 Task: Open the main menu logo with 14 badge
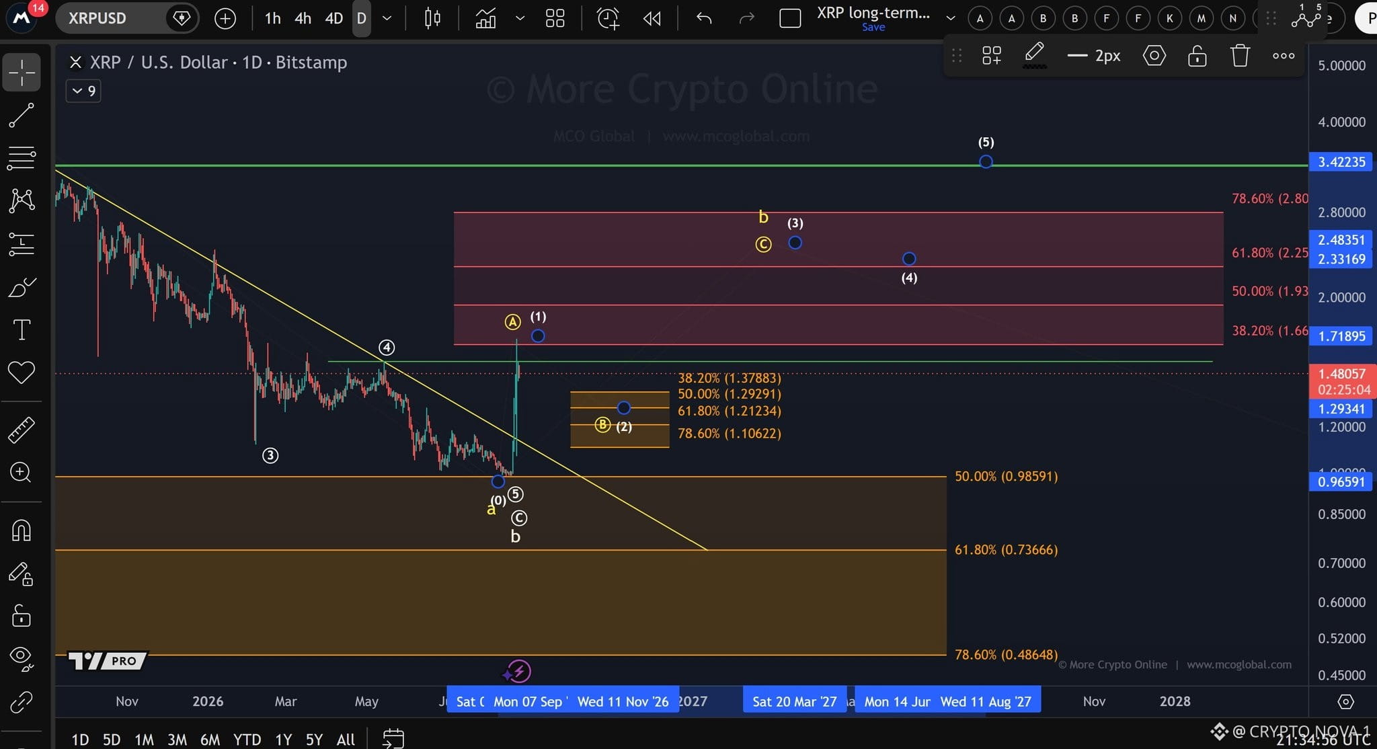pyautogui.click(x=22, y=17)
